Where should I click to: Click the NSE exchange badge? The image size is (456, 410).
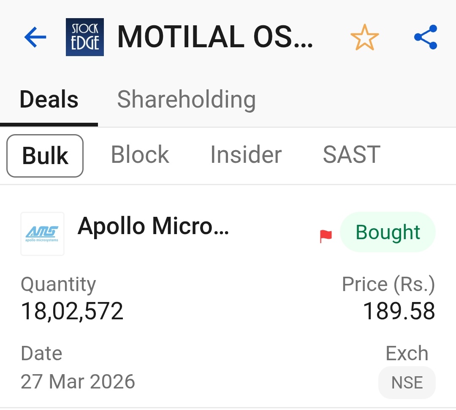click(407, 383)
